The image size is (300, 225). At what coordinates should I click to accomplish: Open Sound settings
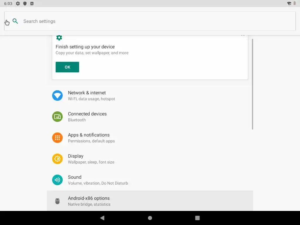click(150, 180)
